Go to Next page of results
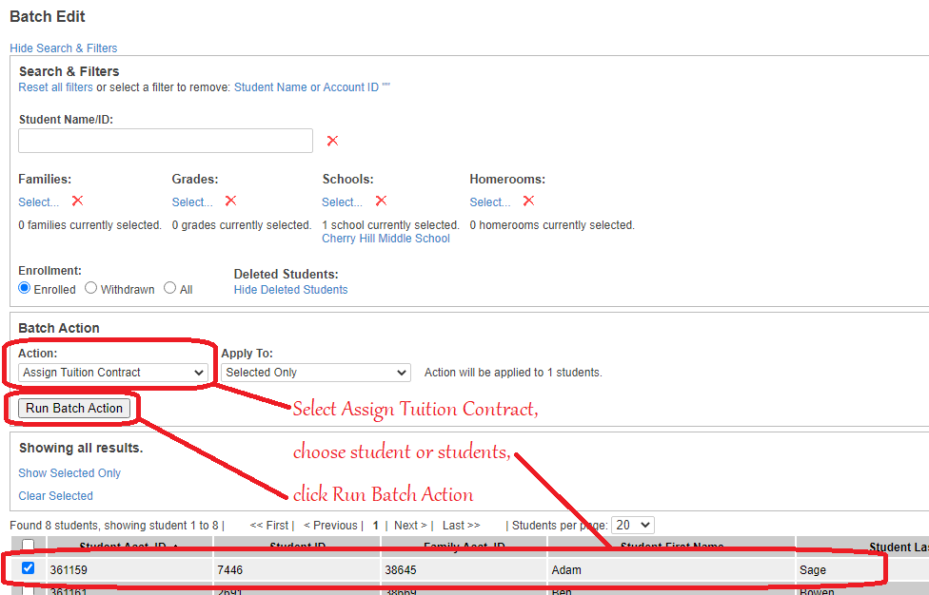Image resolution: width=929 pixels, height=595 pixels. (411, 525)
